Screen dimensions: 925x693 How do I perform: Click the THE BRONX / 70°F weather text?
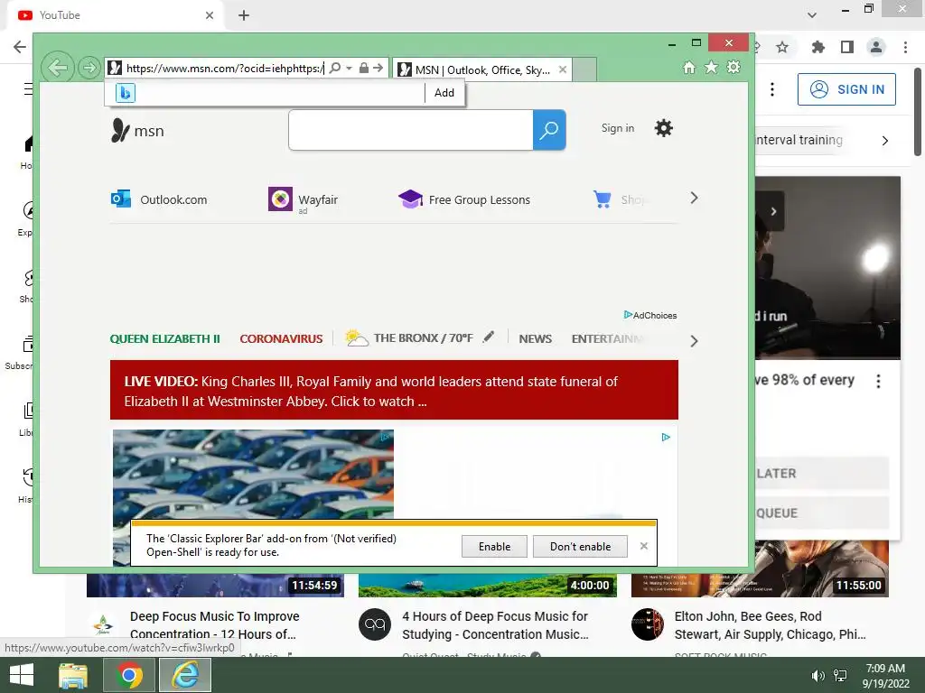pyautogui.click(x=423, y=337)
